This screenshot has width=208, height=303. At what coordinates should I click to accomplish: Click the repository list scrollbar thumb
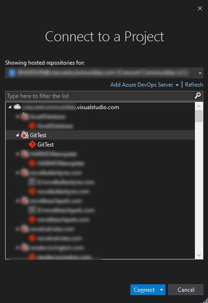(199, 116)
